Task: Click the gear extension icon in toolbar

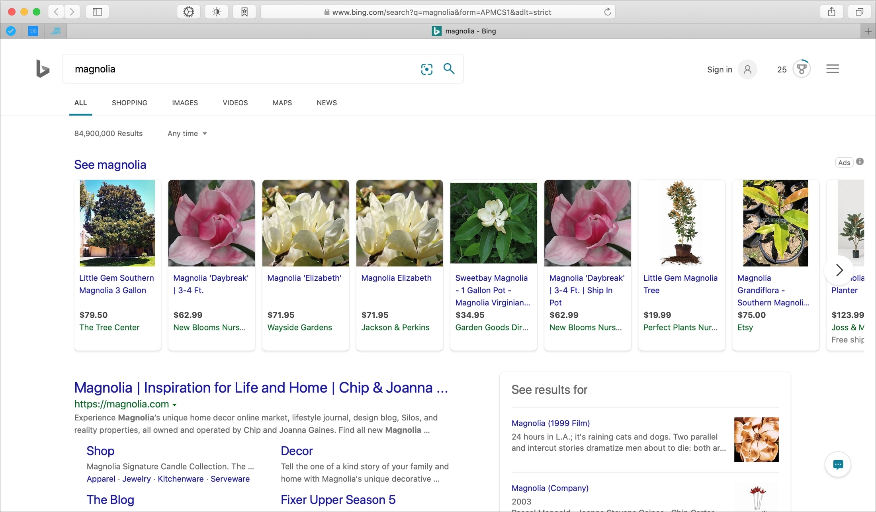Action: [189, 12]
